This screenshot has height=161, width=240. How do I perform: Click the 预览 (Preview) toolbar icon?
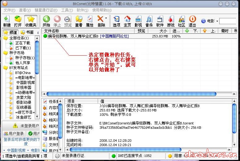[68, 21]
